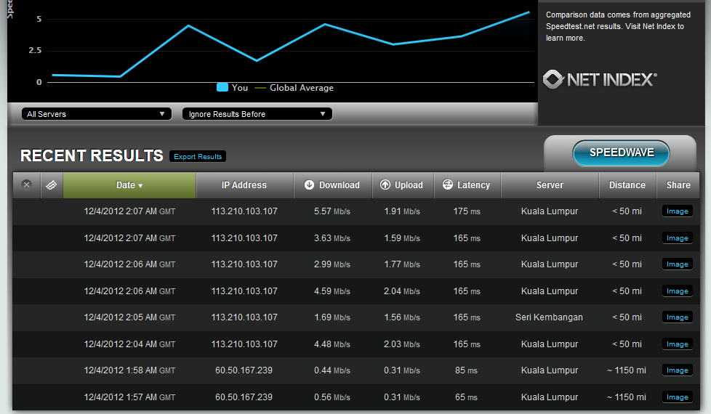The width and height of the screenshot is (711, 414).
Task: Sort results by Date column
Action: click(x=129, y=185)
